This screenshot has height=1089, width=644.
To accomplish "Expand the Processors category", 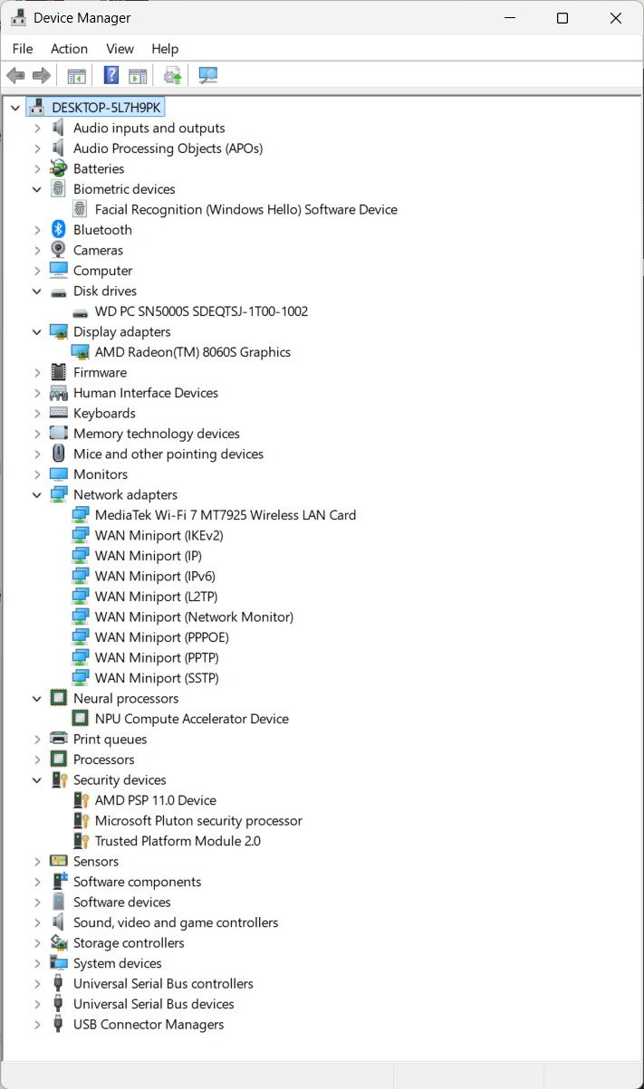I will point(37,759).
